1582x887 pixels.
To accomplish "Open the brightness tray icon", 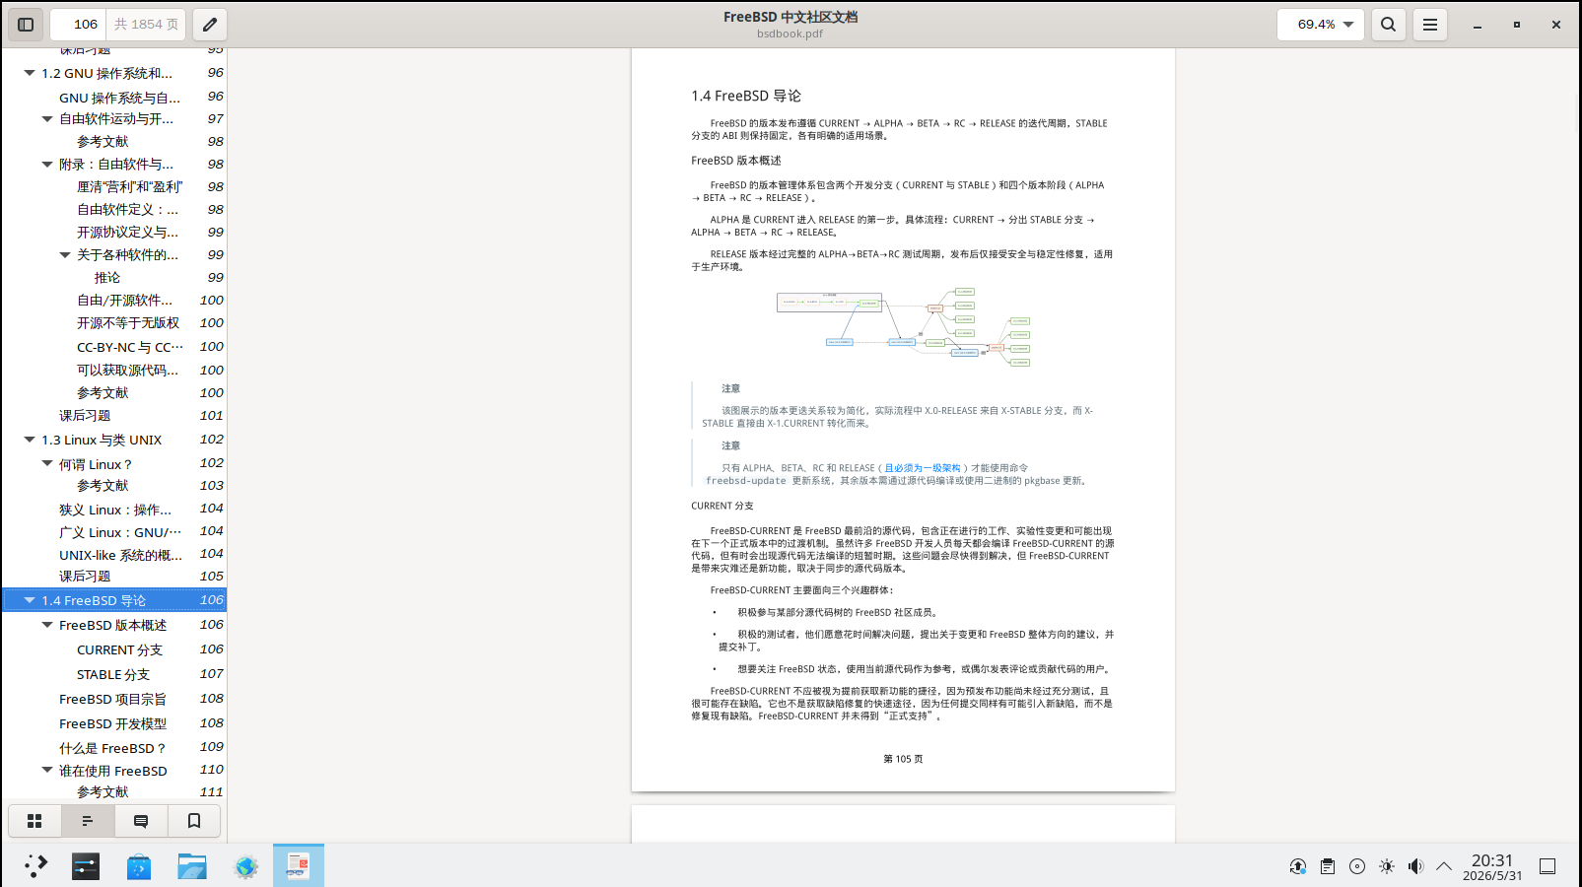I will click(x=1387, y=866).
